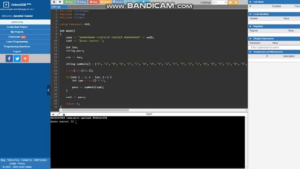Image resolution: width=300 pixels, height=169 pixels.
Task: Collapse the Display Expressions panel
Action: coord(250,38)
